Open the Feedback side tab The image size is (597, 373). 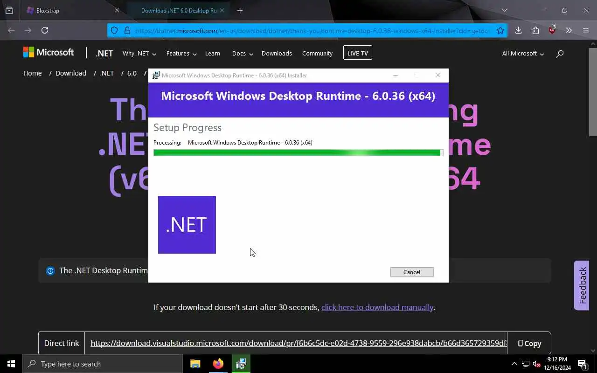coord(582,285)
